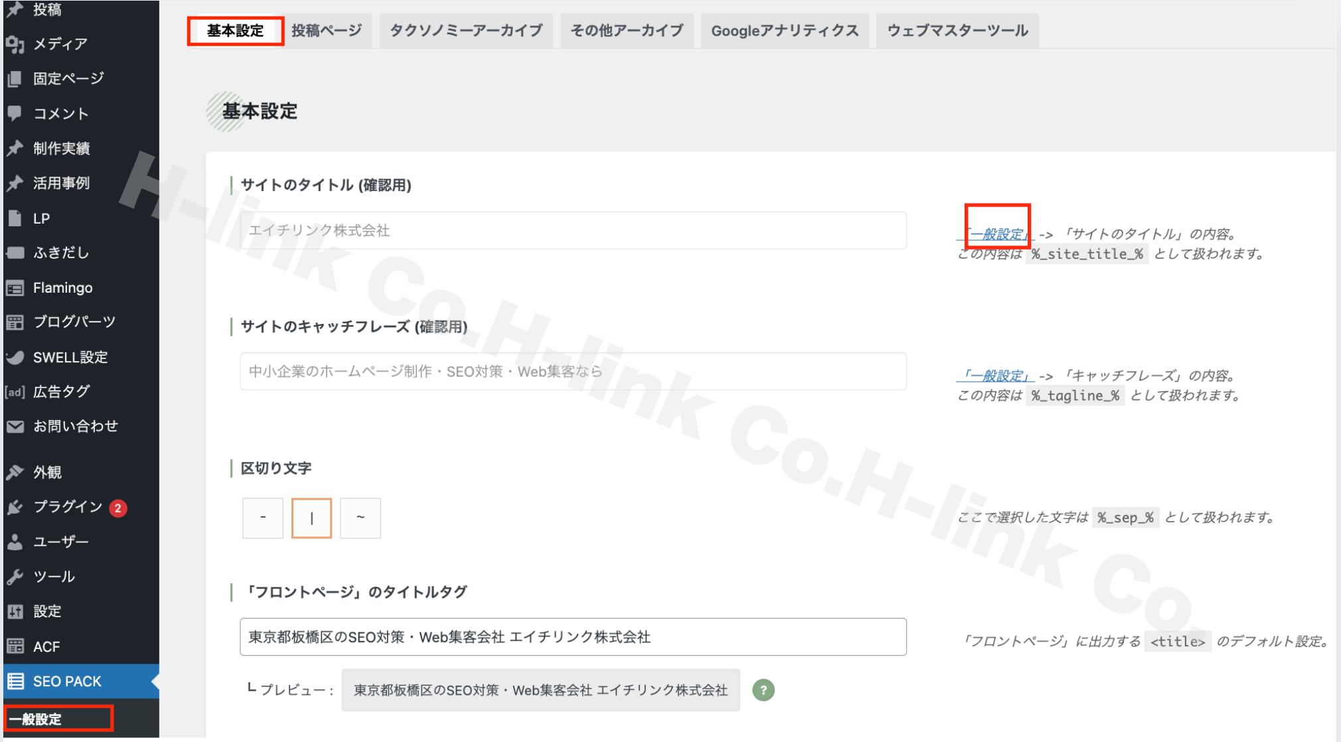Select the tilde separator option
Viewport: 1341px width, 742px height.
click(x=360, y=518)
